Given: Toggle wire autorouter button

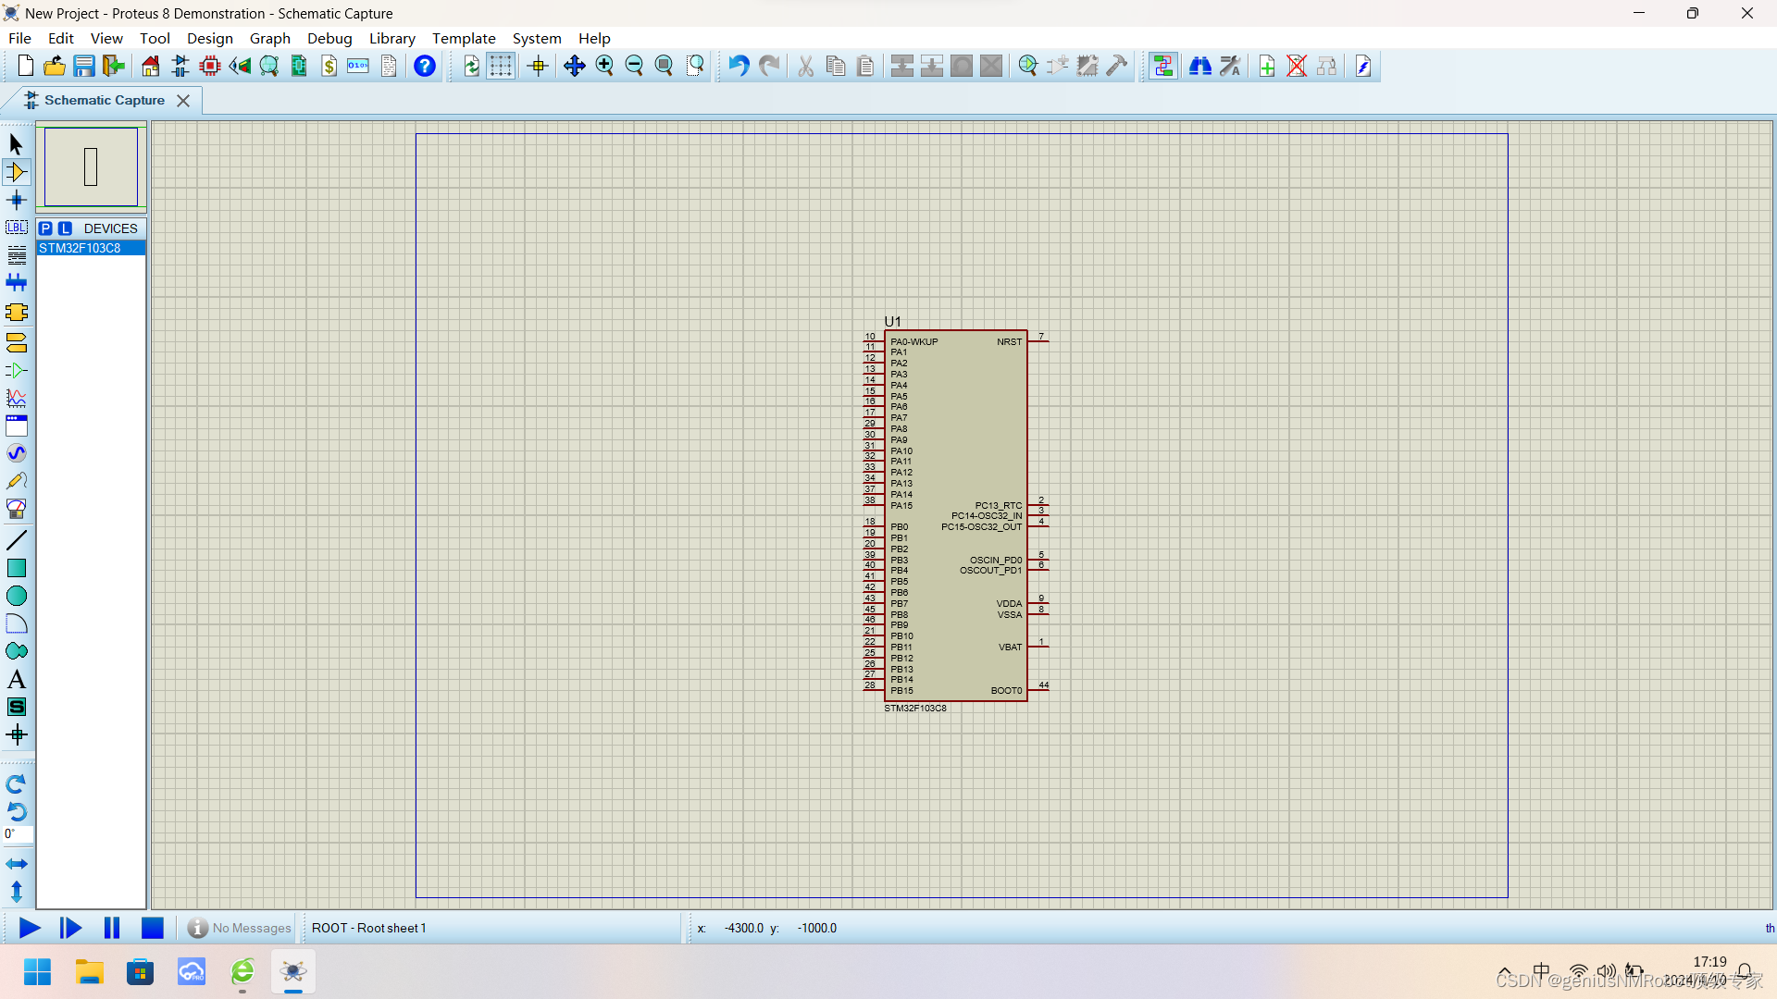Looking at the screenshot, I should click(x=1163, y=66).
